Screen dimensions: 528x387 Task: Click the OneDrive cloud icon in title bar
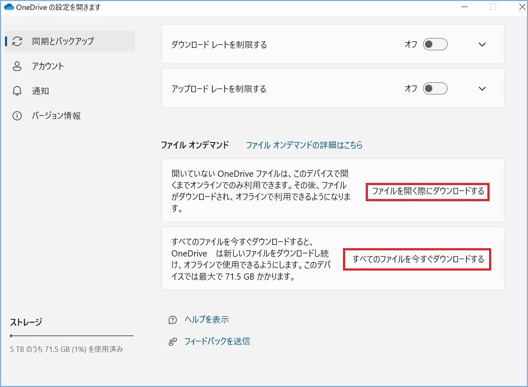pos(8,7)
